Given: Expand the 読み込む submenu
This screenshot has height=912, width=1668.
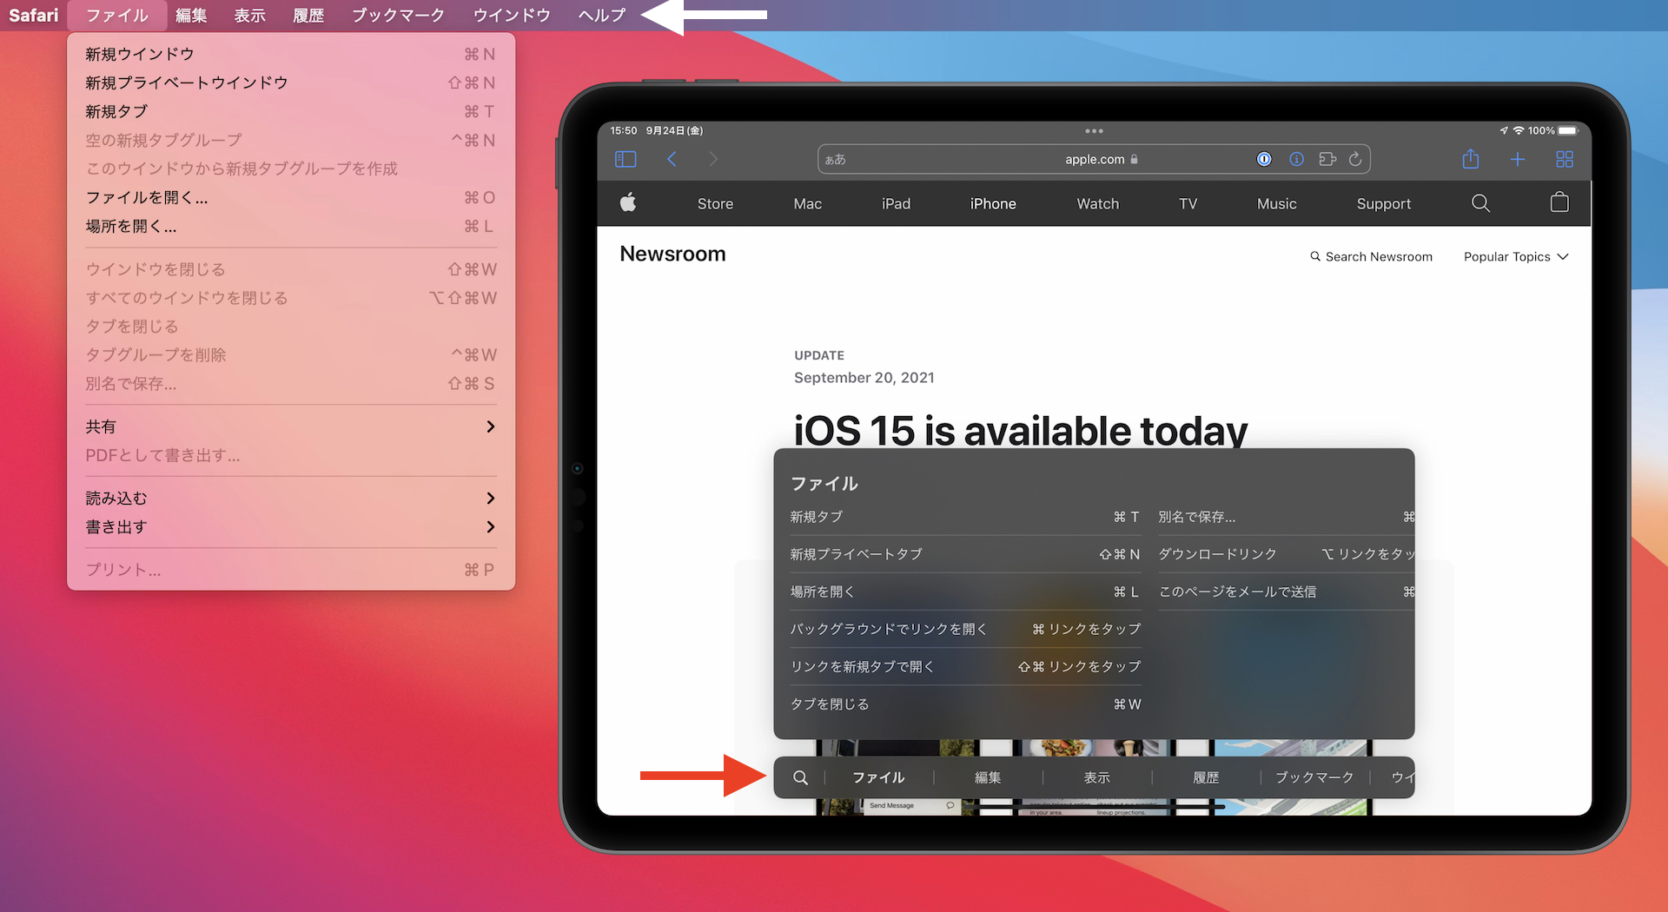Looking at the screenshot, I should coord(291,498).
